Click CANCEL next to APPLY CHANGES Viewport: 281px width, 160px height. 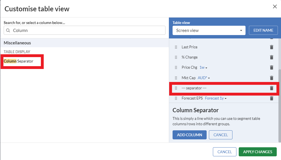(x=225, y=152)
